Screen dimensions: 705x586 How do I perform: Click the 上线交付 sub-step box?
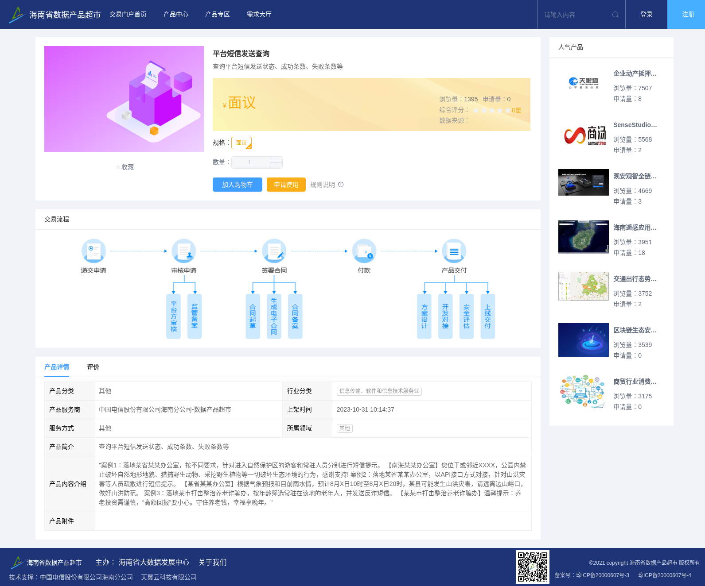tap(487, 316)
